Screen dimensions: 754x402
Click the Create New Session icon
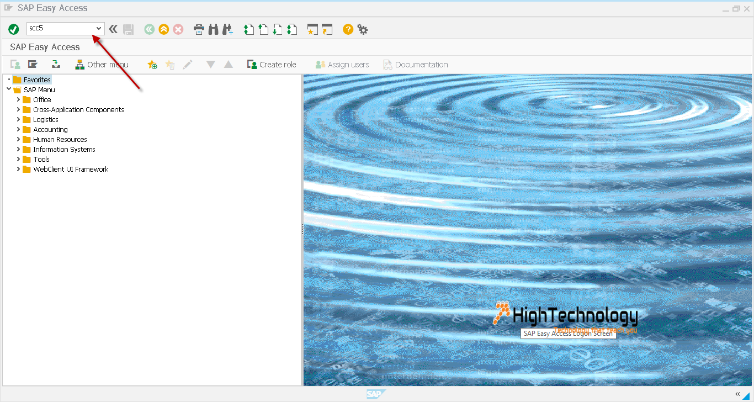click(x=313, y=29)
